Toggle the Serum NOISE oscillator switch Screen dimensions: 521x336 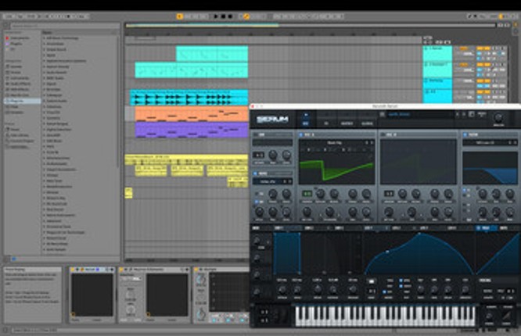256,173
